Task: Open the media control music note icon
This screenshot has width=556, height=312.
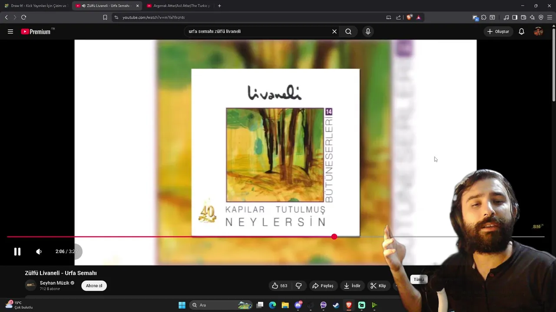Action: 506,17
